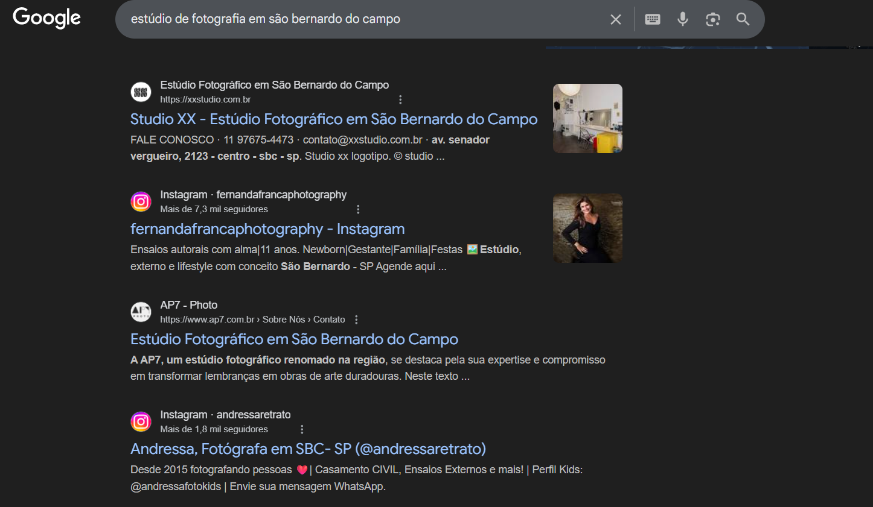Viewport: 873px width, 507px height.
Task: Click the Studio XX site favicon
Action: coord(141,92)
